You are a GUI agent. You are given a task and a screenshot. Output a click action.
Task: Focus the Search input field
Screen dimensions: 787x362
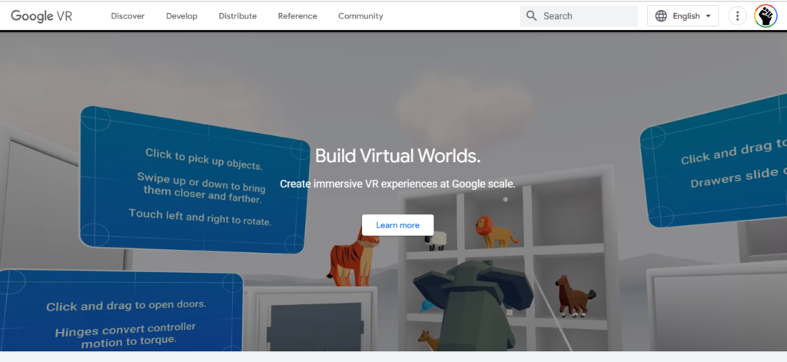coord(579,16)
